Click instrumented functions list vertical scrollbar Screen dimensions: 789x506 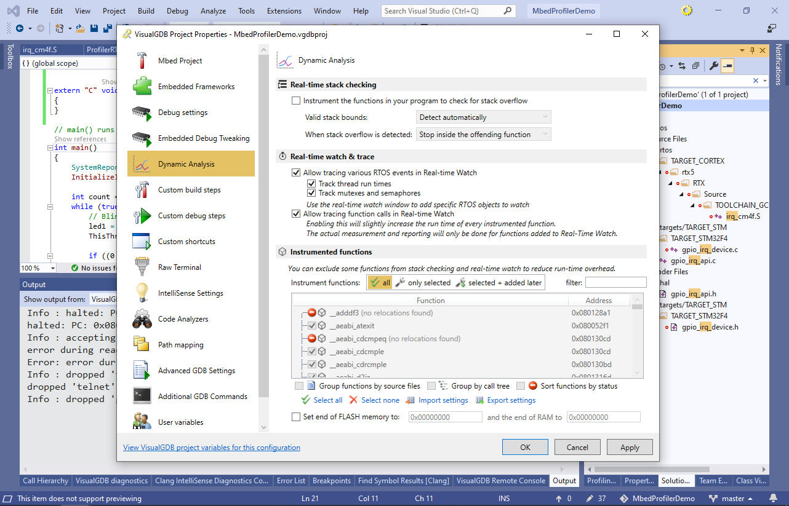[x=637, y=335]
